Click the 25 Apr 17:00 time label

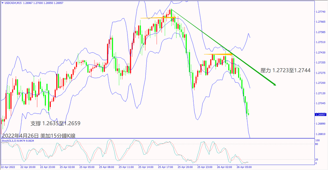(x=166, y=167)
